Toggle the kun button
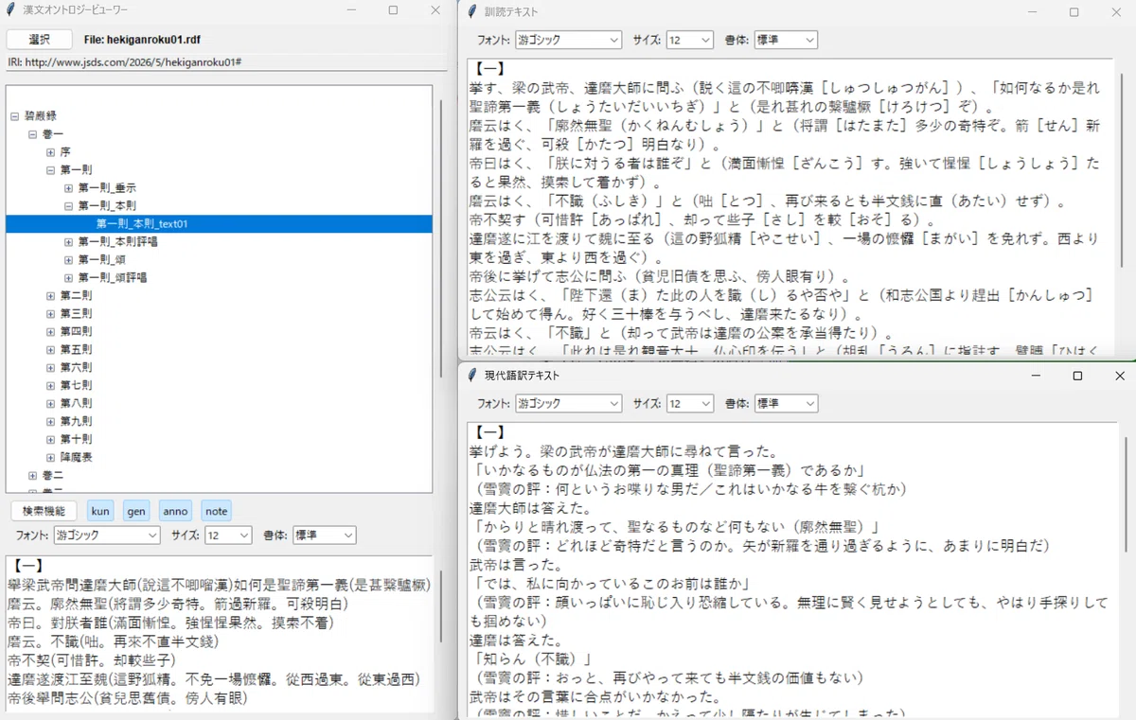Viewport: 1136px width, 720px height. click(100, 511)
